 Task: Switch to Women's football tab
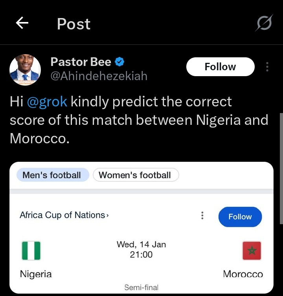[x=135, y=175]
